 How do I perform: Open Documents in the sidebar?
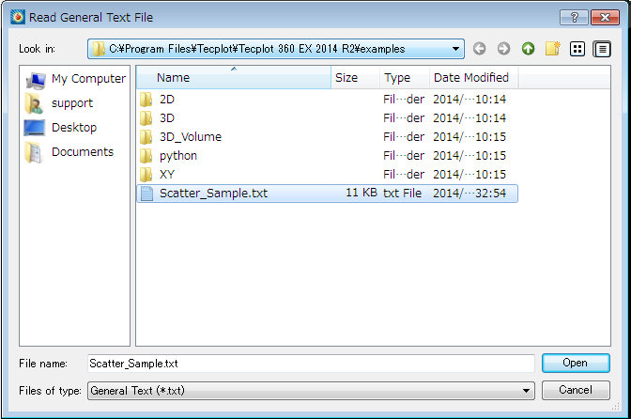(x=69, y=152)
